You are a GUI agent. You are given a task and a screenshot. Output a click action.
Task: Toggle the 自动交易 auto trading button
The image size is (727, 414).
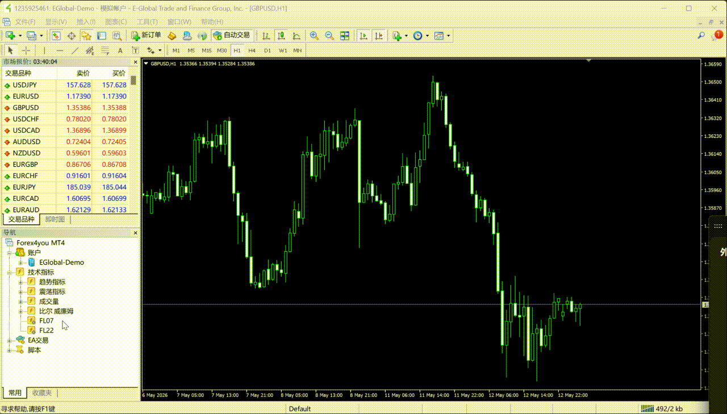[231, 35]
